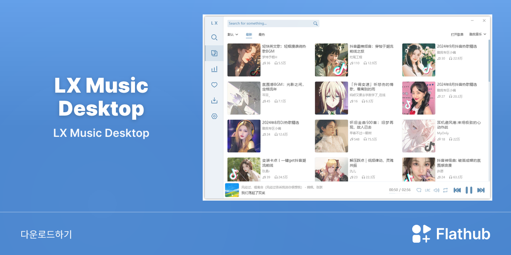The height and width of the screenshot is (255, 511).
Task: Click the now-playing album cover
Action: tap(232, 190)
